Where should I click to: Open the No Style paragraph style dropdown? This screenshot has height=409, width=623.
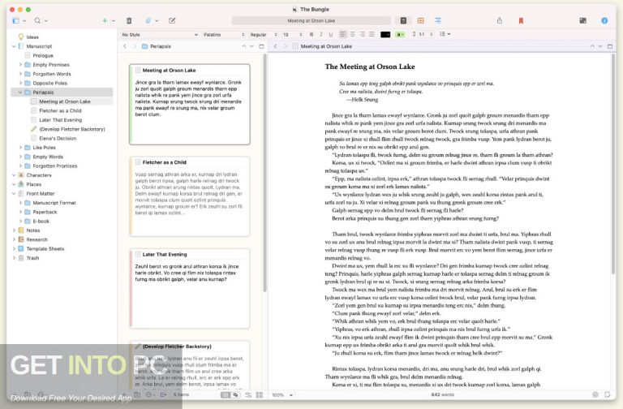tap(160, 35)
